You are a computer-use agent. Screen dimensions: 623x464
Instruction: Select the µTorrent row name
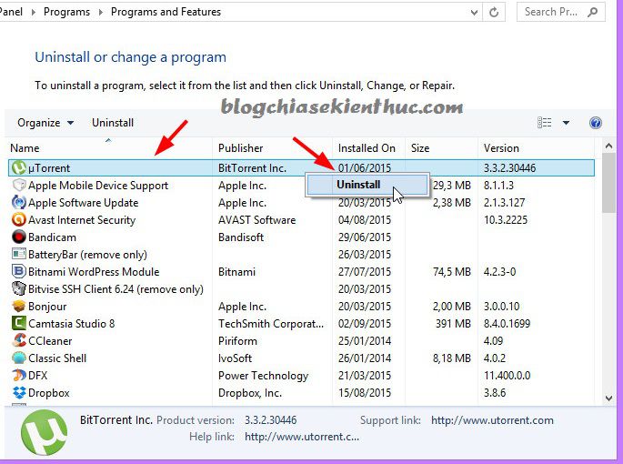tap(49, 168)
